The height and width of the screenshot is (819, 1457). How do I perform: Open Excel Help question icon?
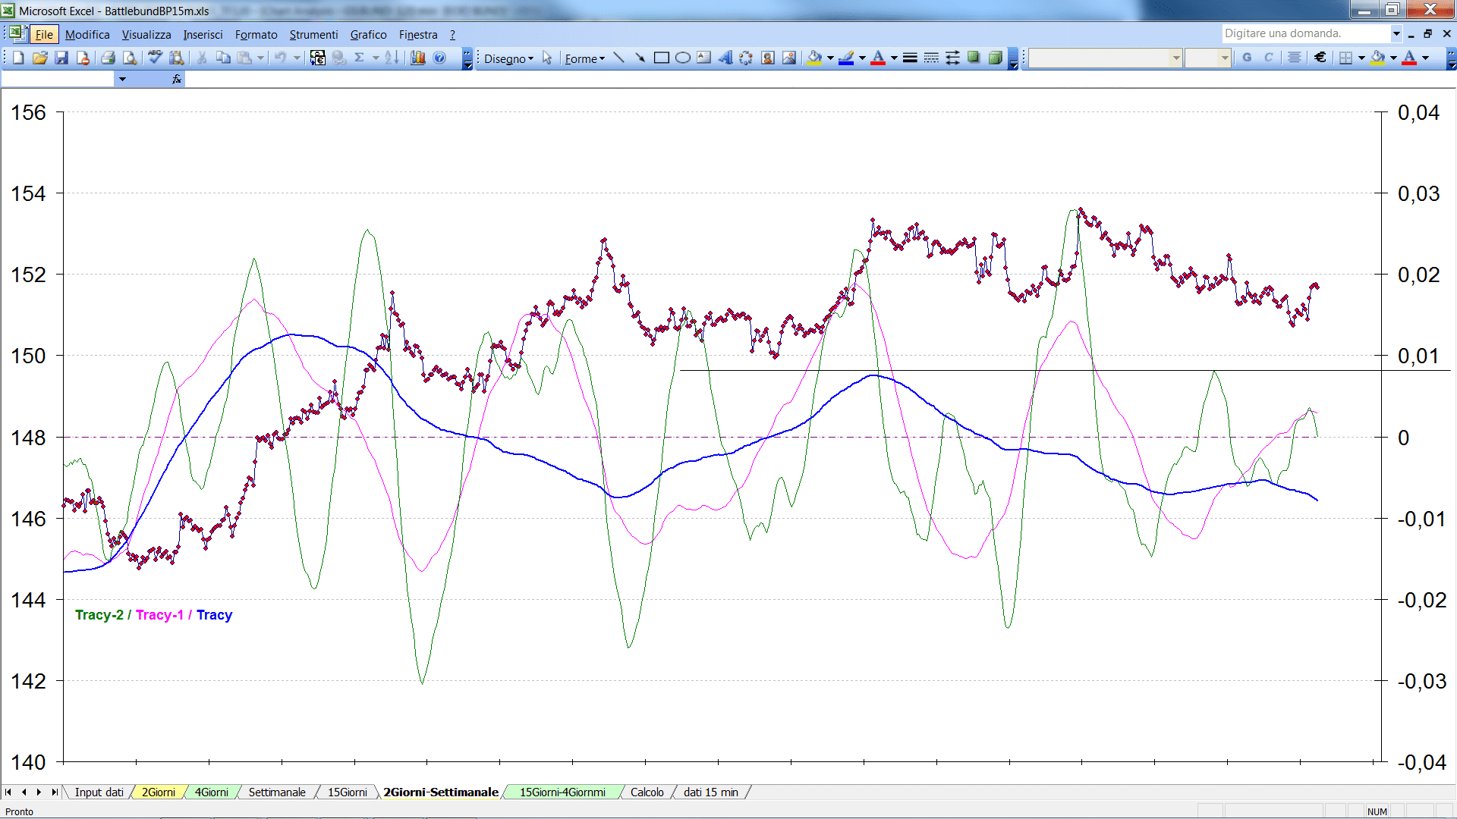[x=439, y=58]
